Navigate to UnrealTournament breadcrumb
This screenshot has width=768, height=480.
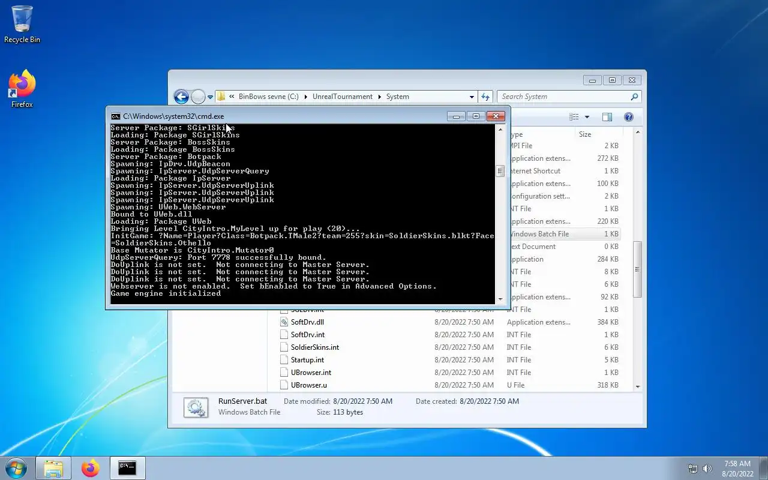[x=343, y=97]
